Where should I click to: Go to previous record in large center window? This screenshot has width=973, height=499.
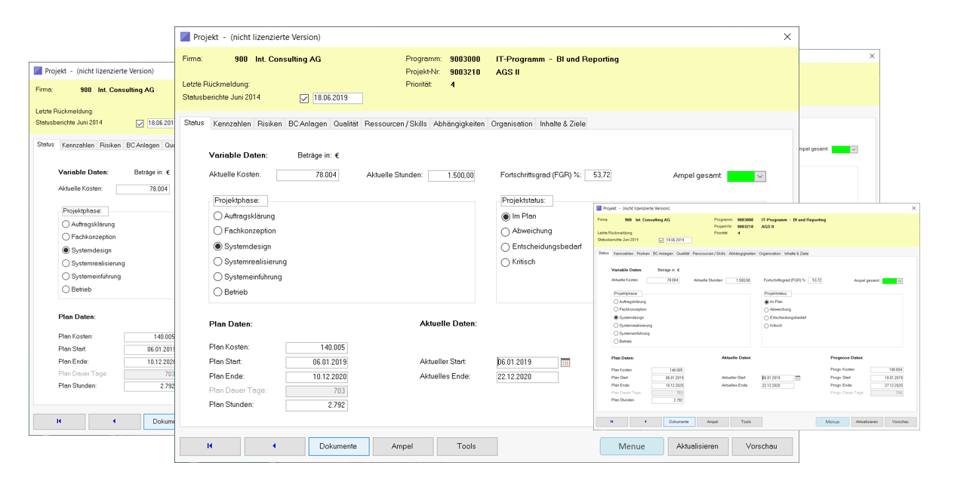pyautogui.click(x=274, y=446)
